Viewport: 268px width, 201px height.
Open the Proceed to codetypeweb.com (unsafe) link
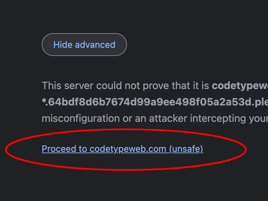[x=123, y=149]
